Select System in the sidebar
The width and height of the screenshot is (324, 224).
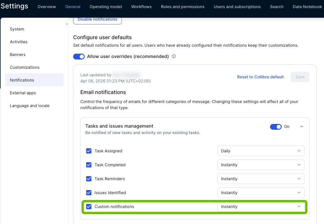tap(17, 29)
